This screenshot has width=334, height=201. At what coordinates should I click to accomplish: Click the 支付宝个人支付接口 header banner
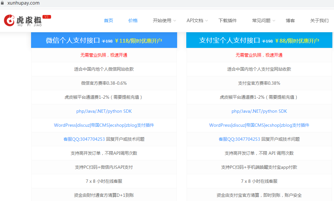click(259, 40)
